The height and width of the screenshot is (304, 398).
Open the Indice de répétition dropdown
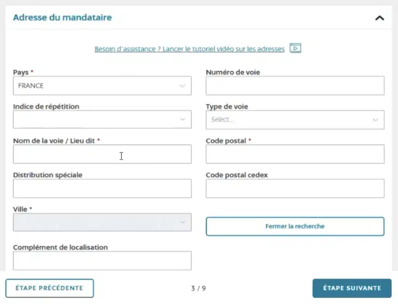102,119
